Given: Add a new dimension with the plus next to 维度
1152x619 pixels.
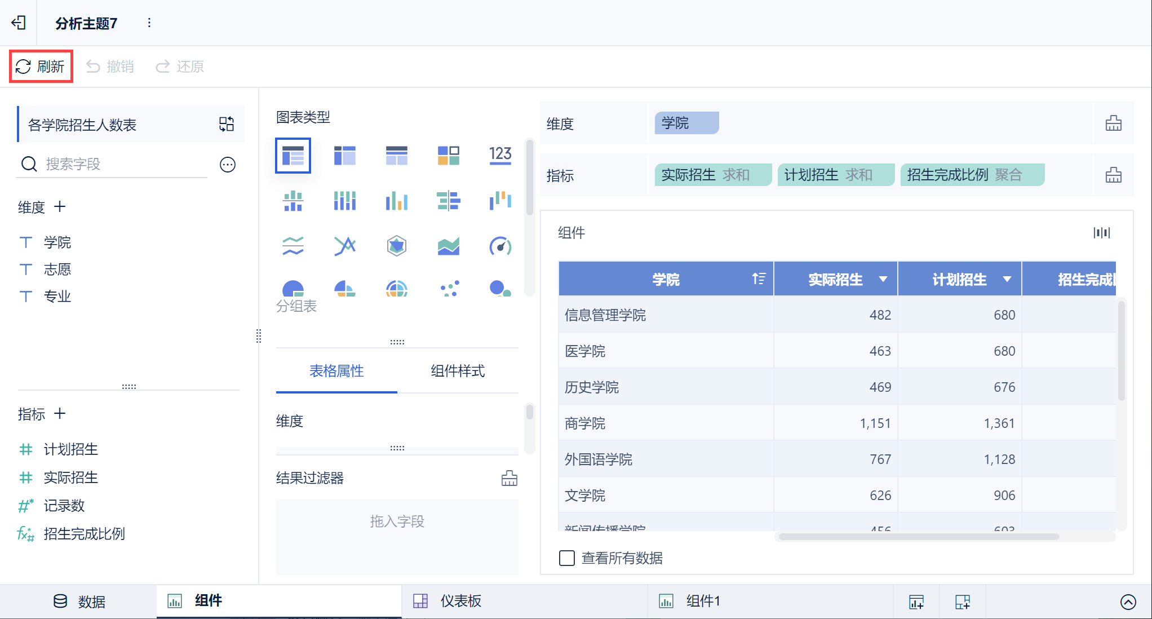Looking at the screenshot, I should [x=60, y=207].
